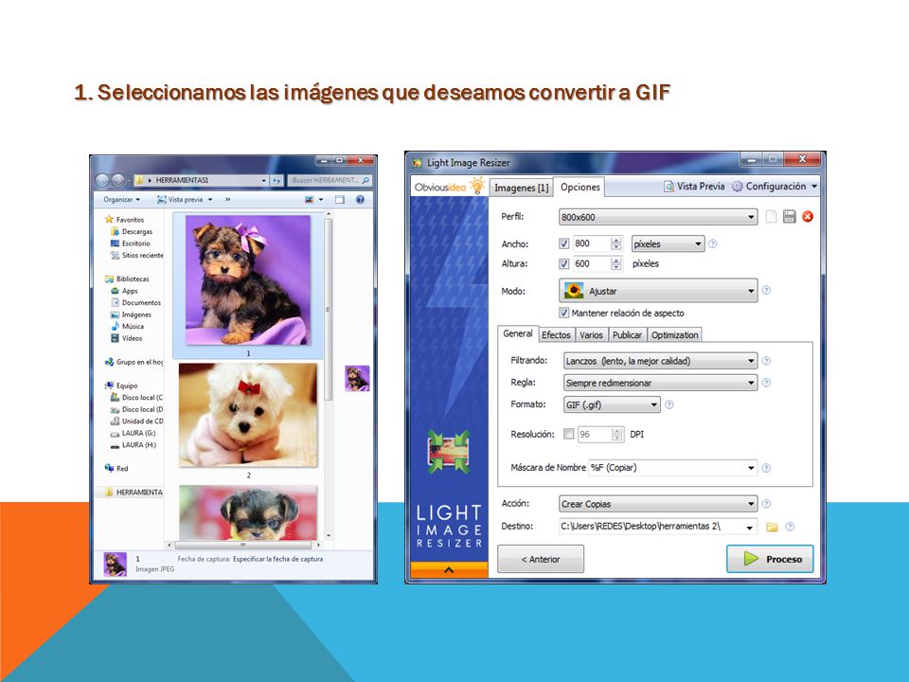The image size is (909, 682).
Task: Open Vista Previa in Light Image Resizer
Action: (694, 187)
